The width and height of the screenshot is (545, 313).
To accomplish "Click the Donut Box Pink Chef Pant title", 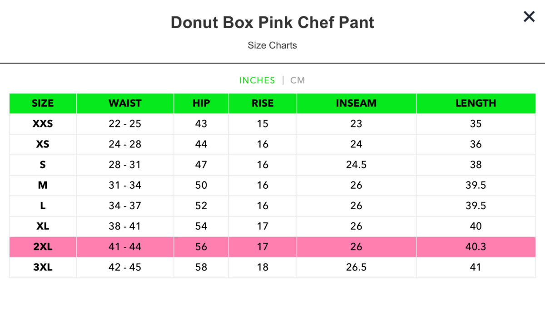I will click(x=272, y=22).
